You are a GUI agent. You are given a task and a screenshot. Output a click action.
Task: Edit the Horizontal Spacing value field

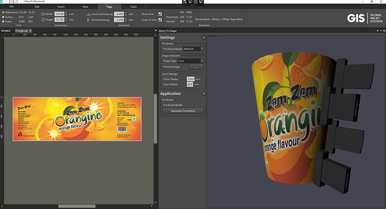click(119, 14)
